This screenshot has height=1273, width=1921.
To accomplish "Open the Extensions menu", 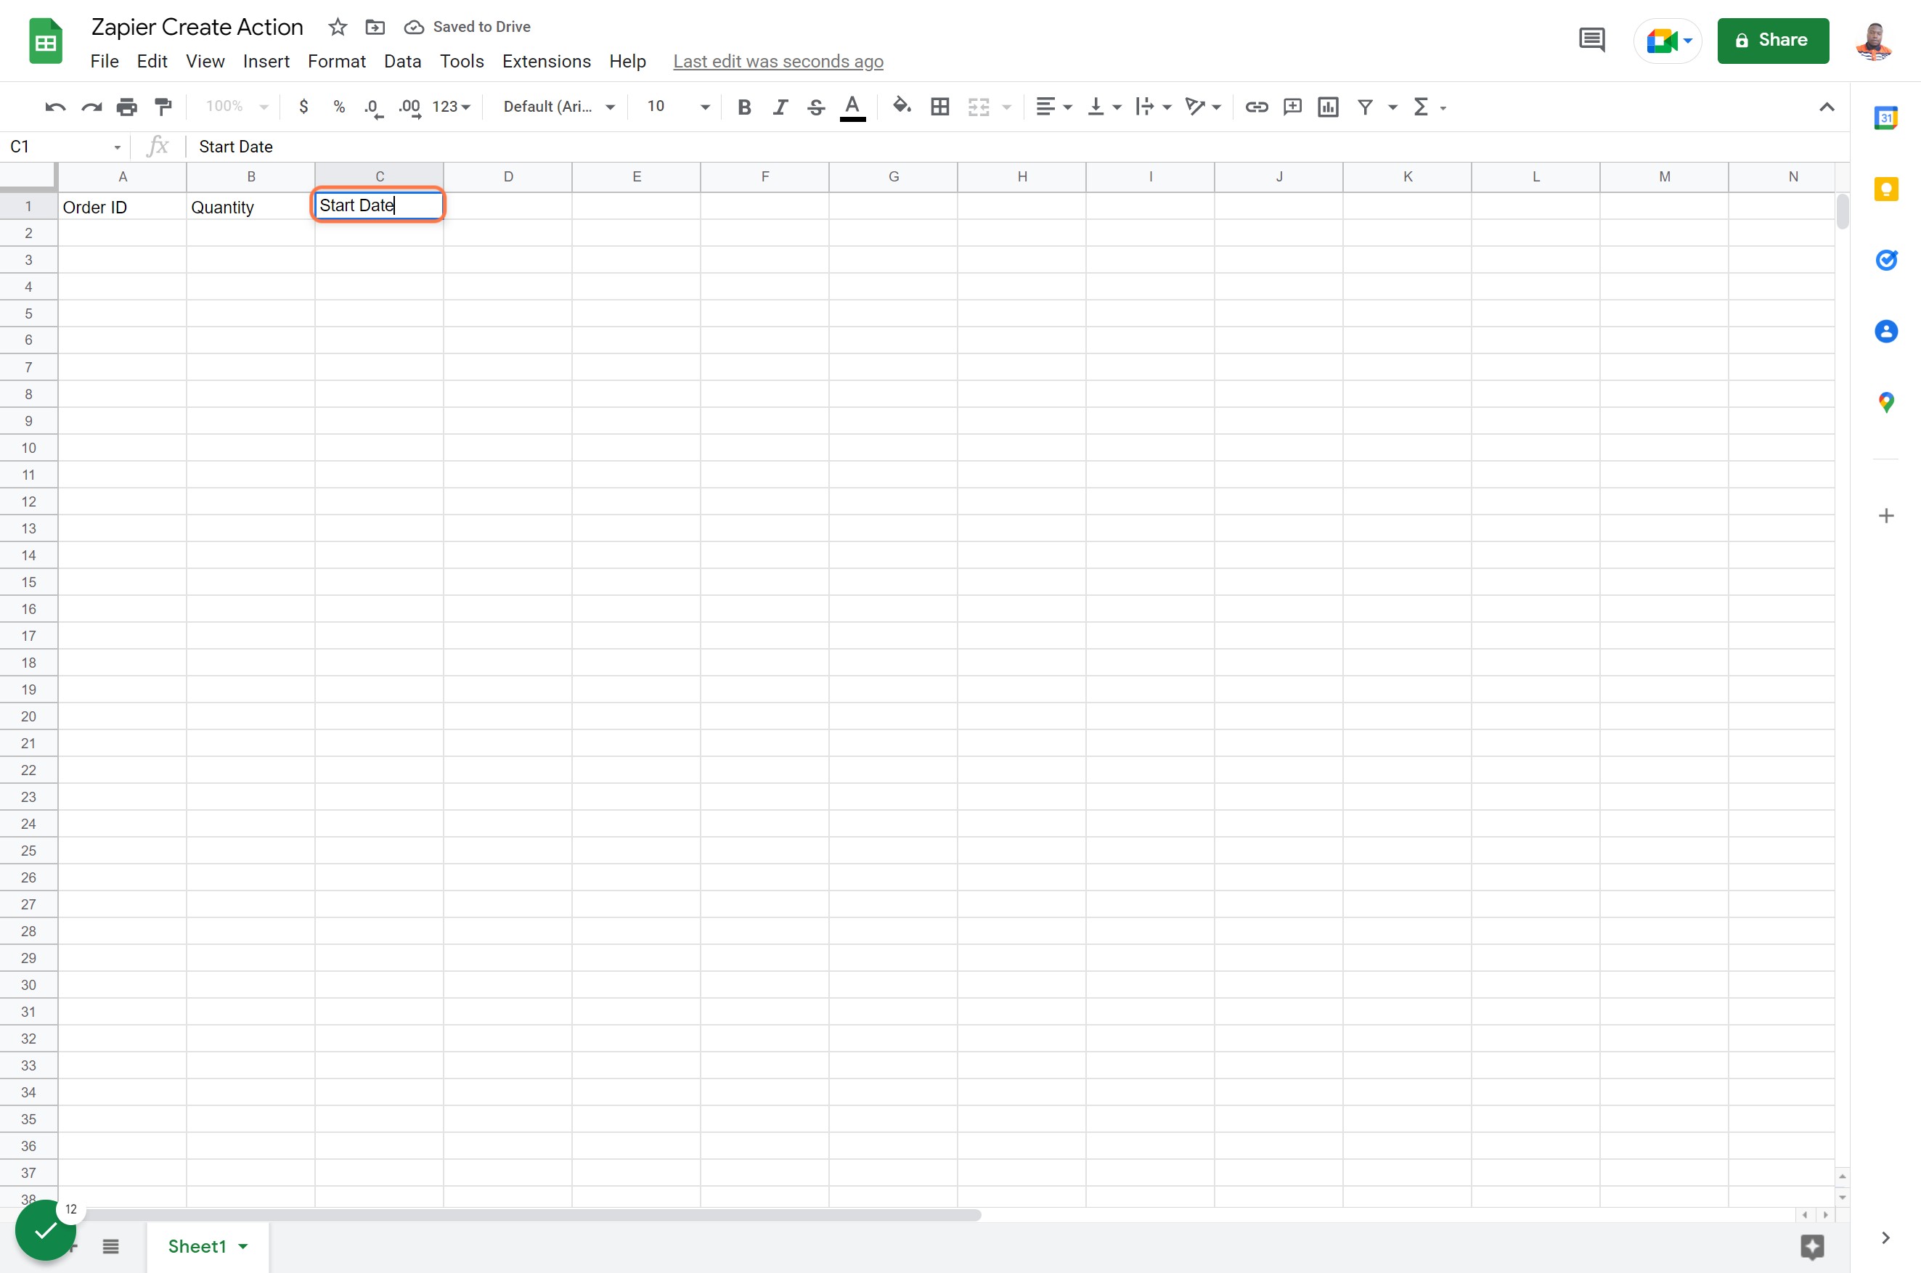I will [547, 62].
